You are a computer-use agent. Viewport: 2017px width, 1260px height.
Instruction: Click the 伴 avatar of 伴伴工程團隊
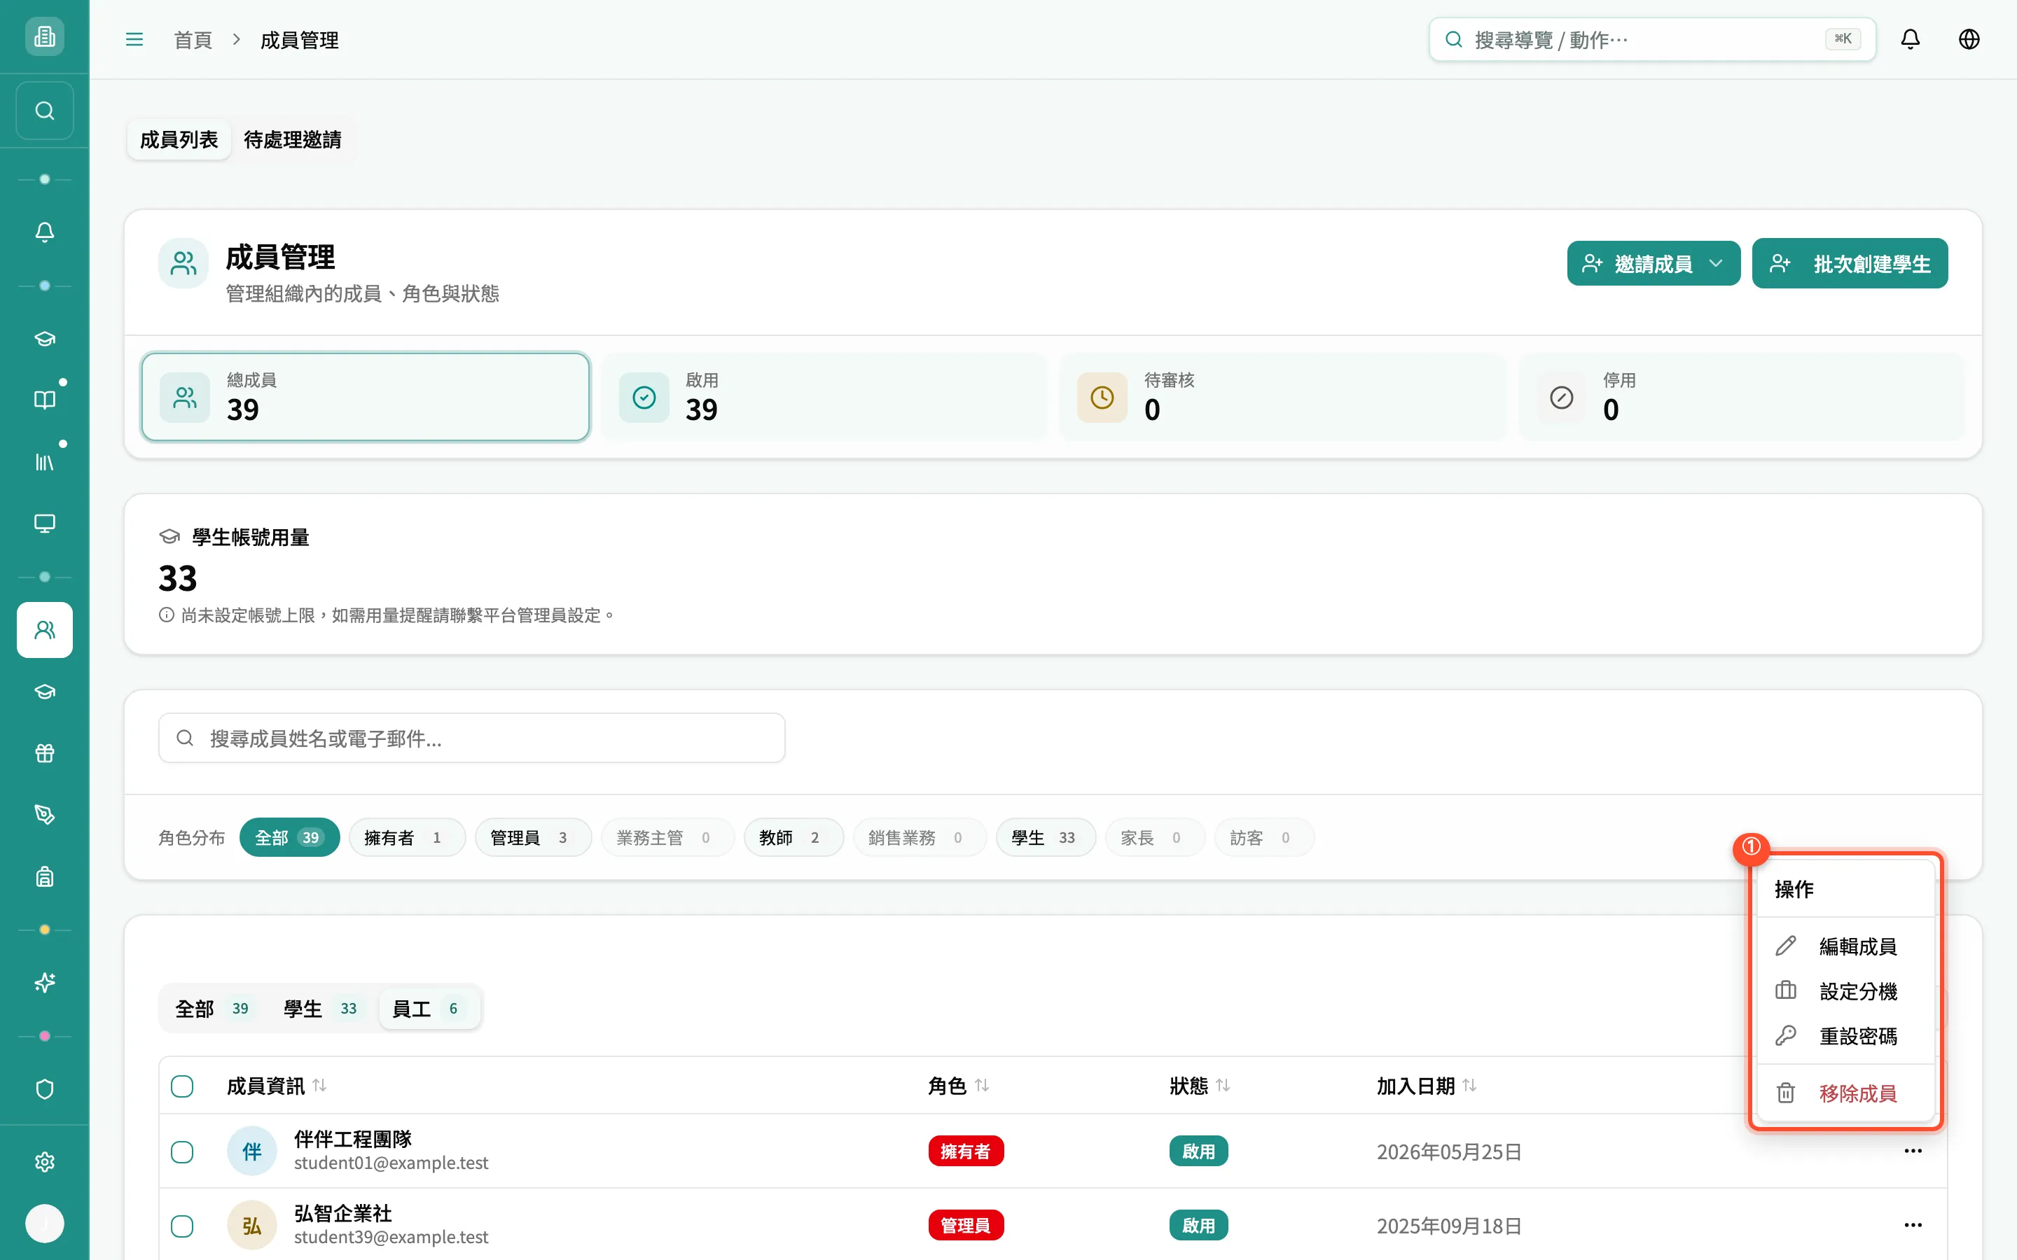click(x=251, y=1151)
